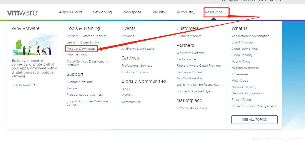Open Find a Partner link

187,59
